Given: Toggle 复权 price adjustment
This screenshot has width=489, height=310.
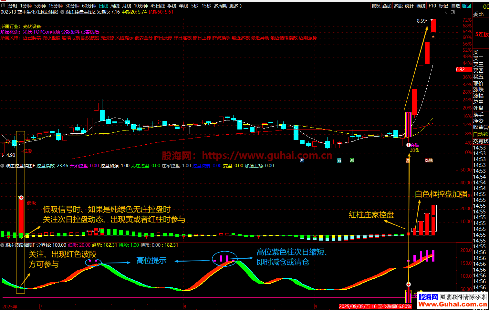Looking at the screenshot, I should coord(376,6).
